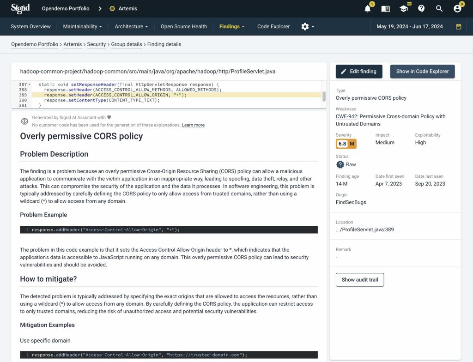Click the Security breadcrumb link
The width and height of the screenshot is (473, 362).
pos(97,44)
